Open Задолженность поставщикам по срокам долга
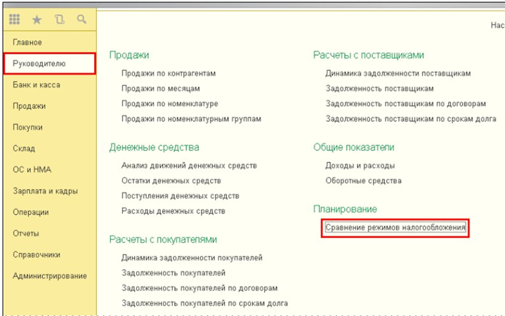 (411, 119)
